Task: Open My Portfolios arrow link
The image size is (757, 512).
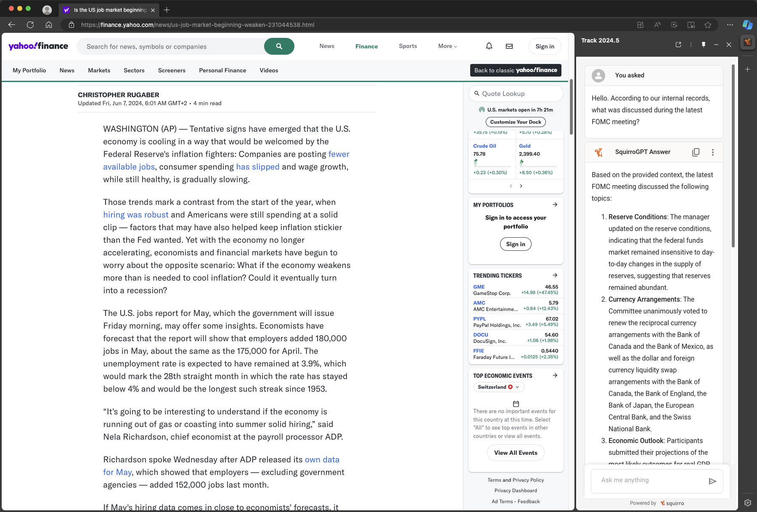Action: (555, 204)
